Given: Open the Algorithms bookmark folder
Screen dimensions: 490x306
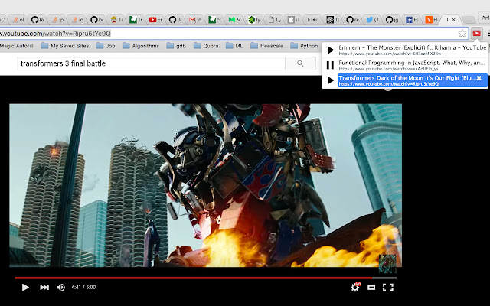Looking at the screenshot, I should pyautogui.click(x=141, y=46).
